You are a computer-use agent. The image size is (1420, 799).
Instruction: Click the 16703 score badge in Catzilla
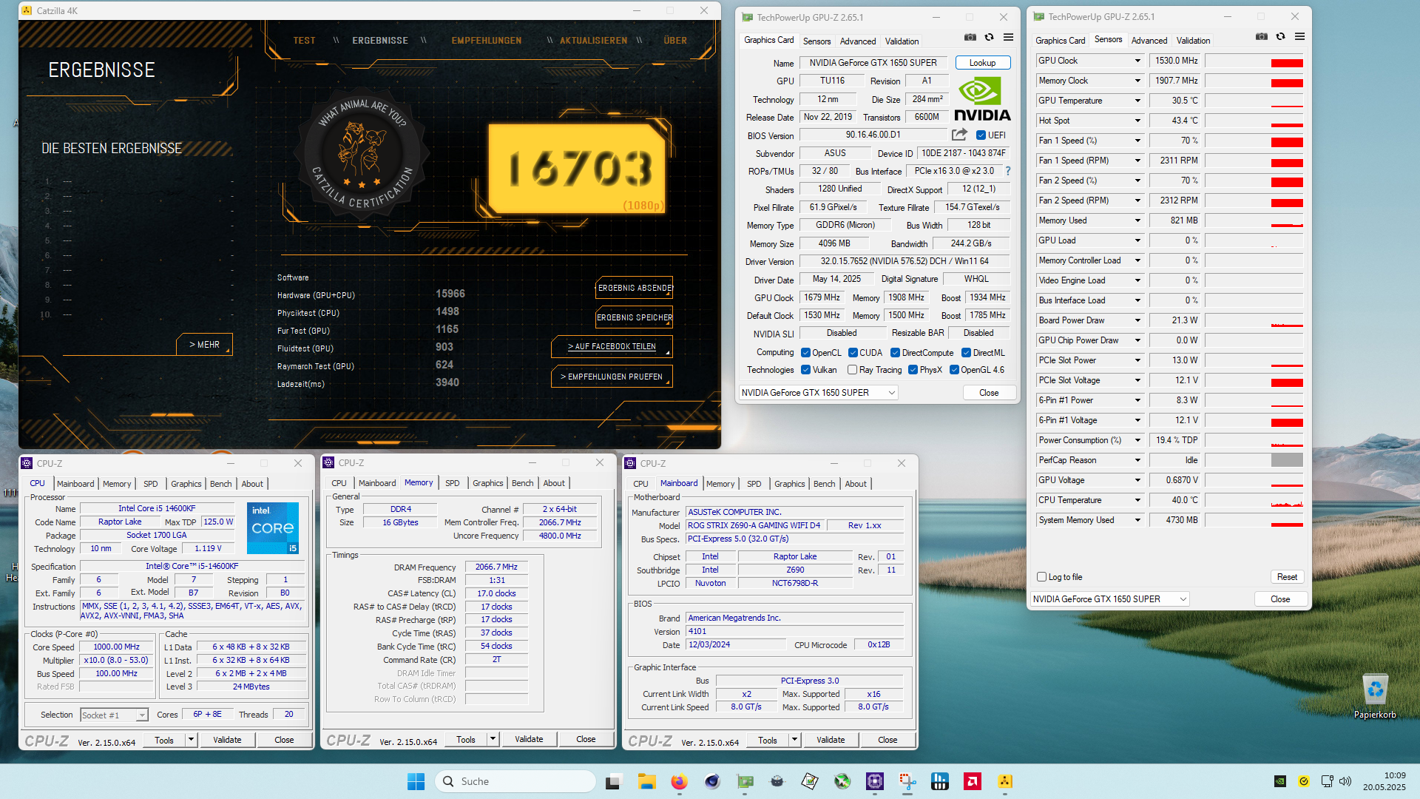tap(578, 169)
